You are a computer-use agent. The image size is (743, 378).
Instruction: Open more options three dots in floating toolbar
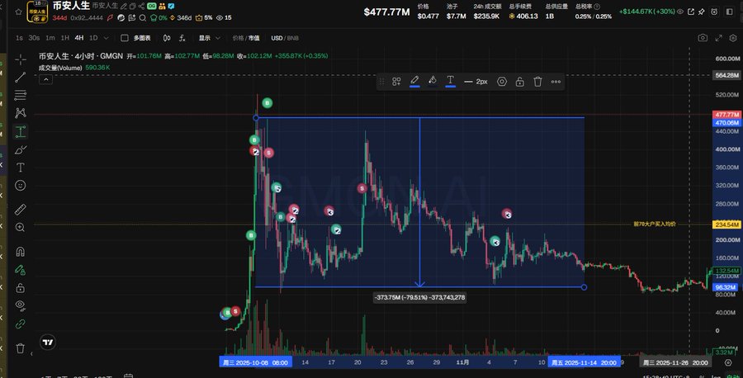tap(556, 82)
